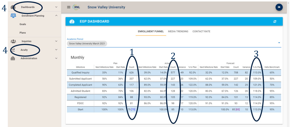Click the Start milestone row
Viewport: 290px width, 127px height.
[x=174, y=109]
